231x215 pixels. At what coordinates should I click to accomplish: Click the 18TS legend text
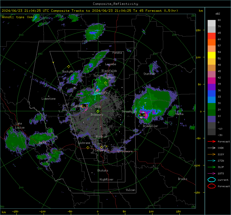coord(221,174)
